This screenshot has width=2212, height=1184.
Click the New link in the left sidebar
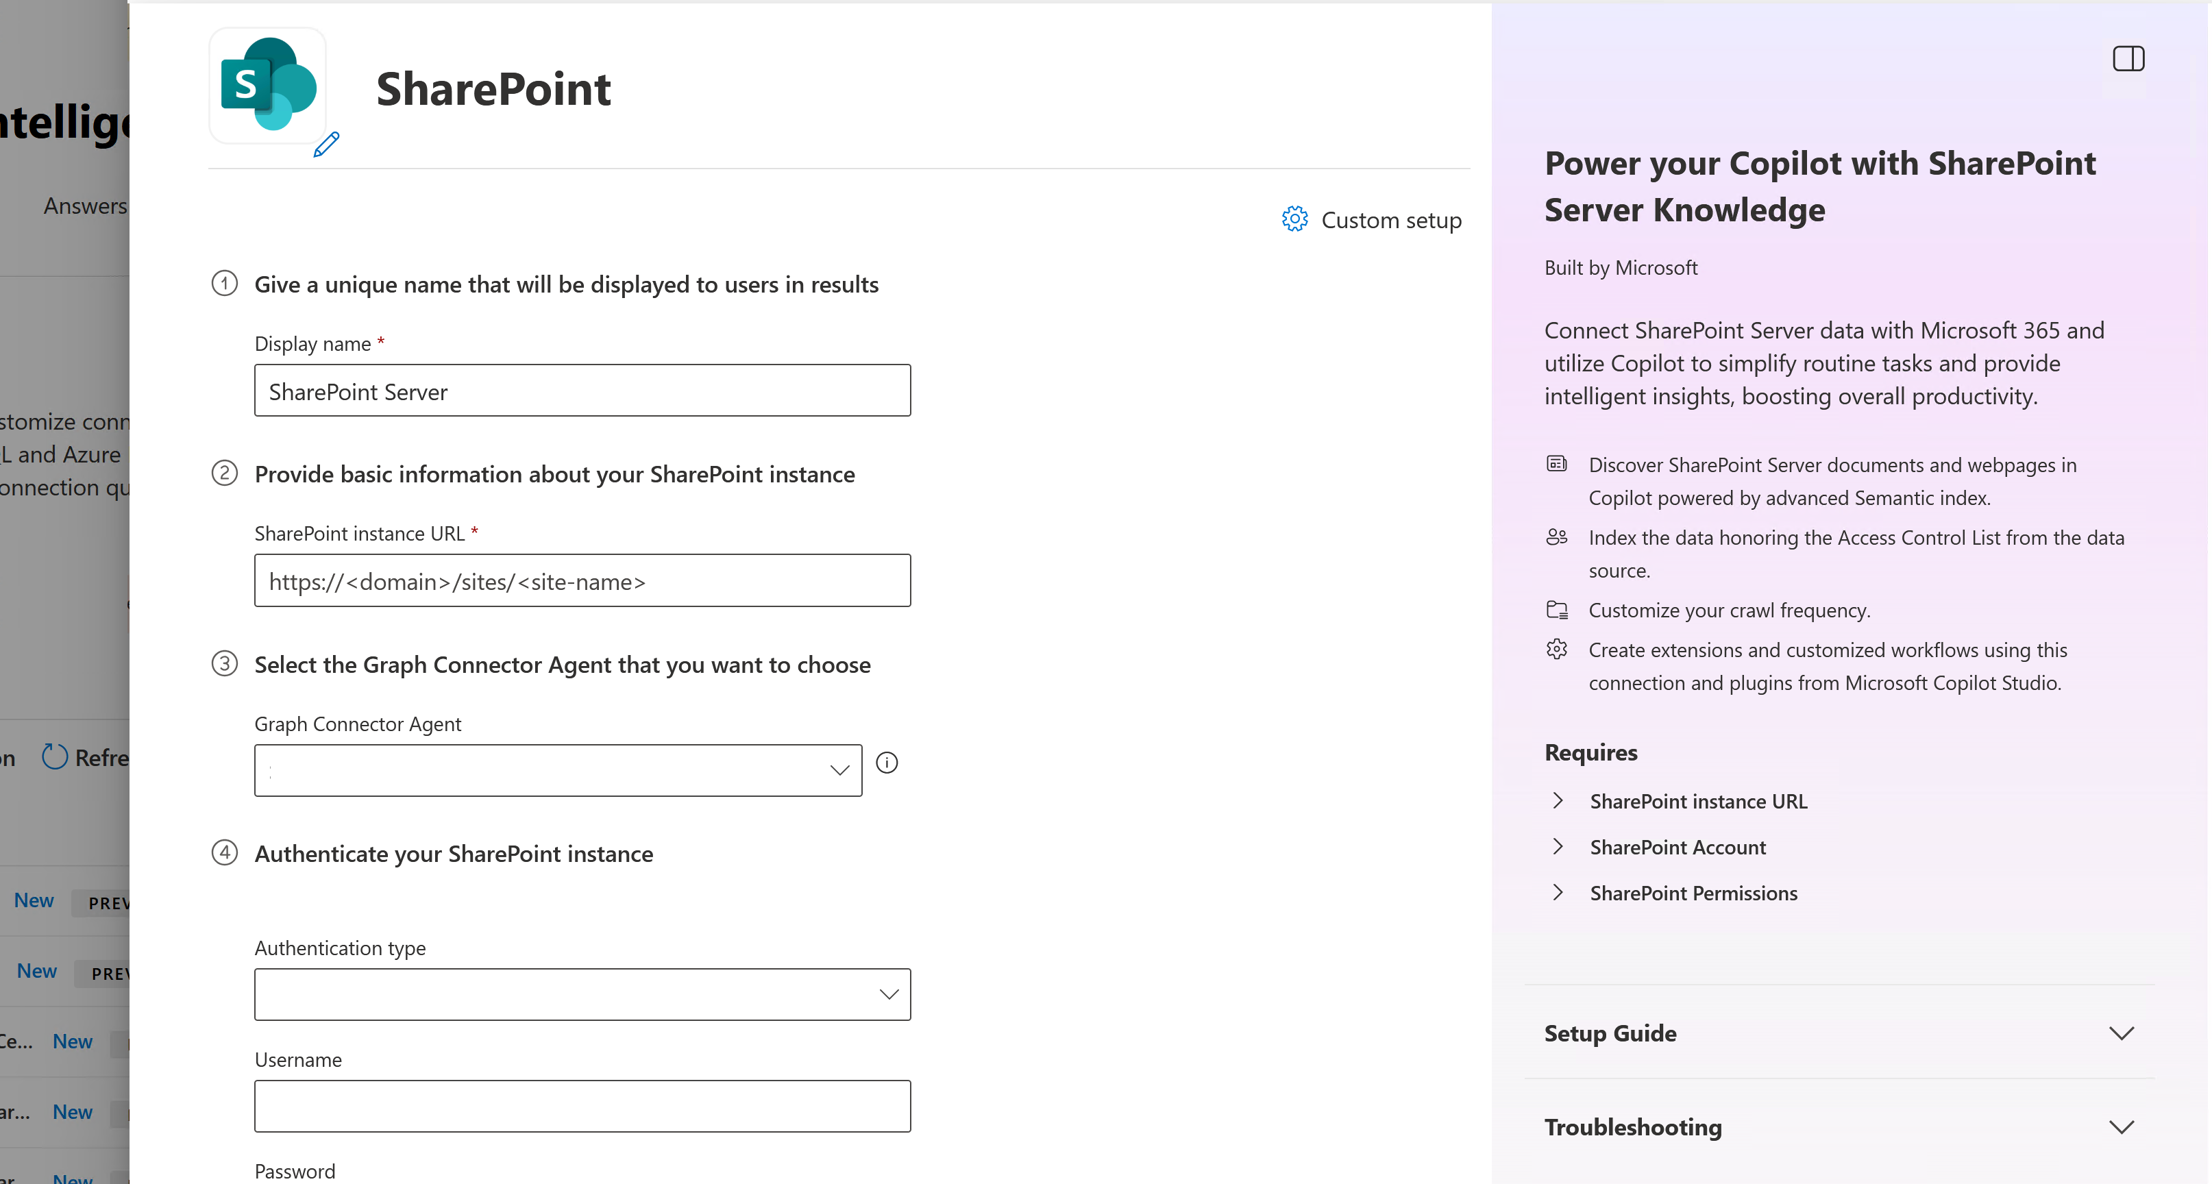34,900
